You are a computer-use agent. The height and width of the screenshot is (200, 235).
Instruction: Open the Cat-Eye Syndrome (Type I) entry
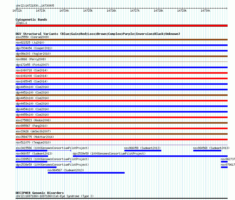pos(55,196)
